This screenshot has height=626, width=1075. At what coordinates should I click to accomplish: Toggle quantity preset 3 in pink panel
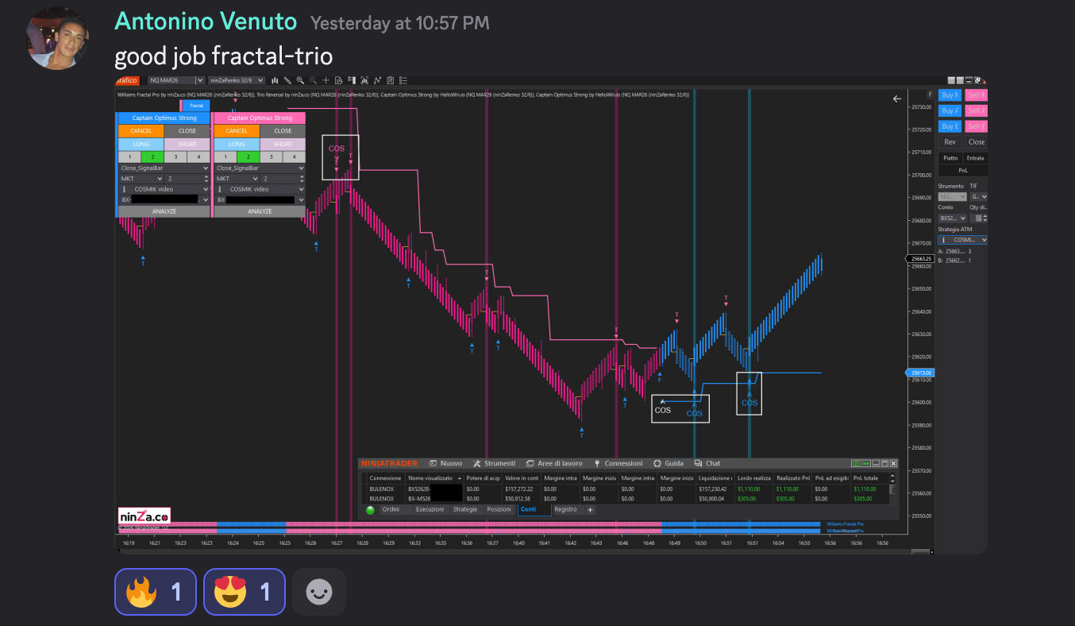(271, 157)
